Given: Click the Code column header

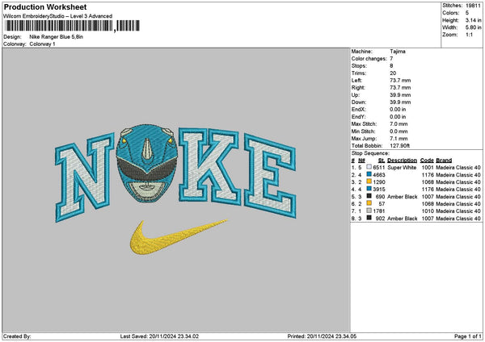Looking at the screenshot, I should (x=427, y=161).
